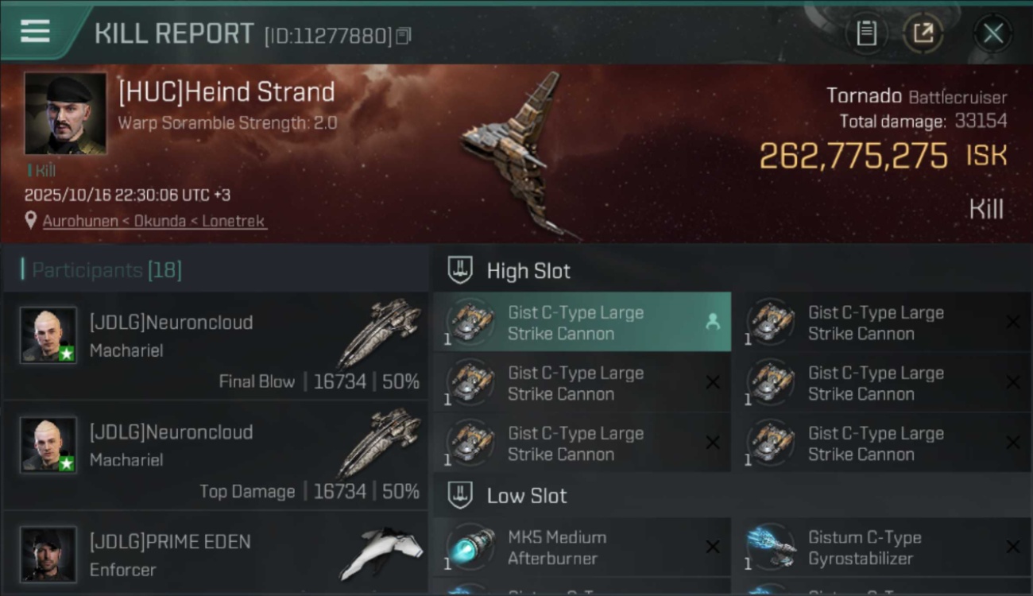Image resolution: width=1033 pixels, height=596 pixels.
Task: Click the Gistum C-Type Gyrostabilizer icon
Action: click(x=772, y=548)
